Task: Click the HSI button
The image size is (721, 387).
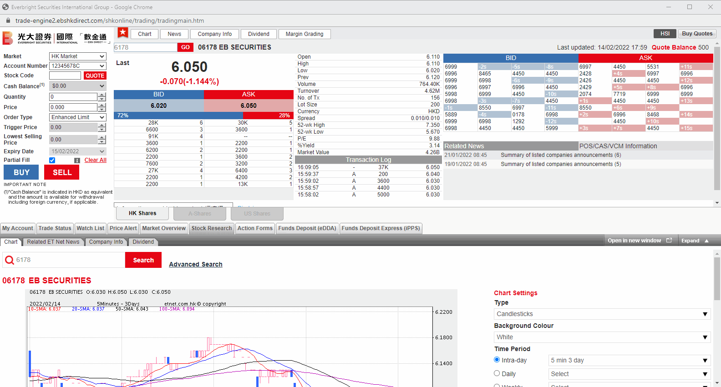Action: point(665,34)
